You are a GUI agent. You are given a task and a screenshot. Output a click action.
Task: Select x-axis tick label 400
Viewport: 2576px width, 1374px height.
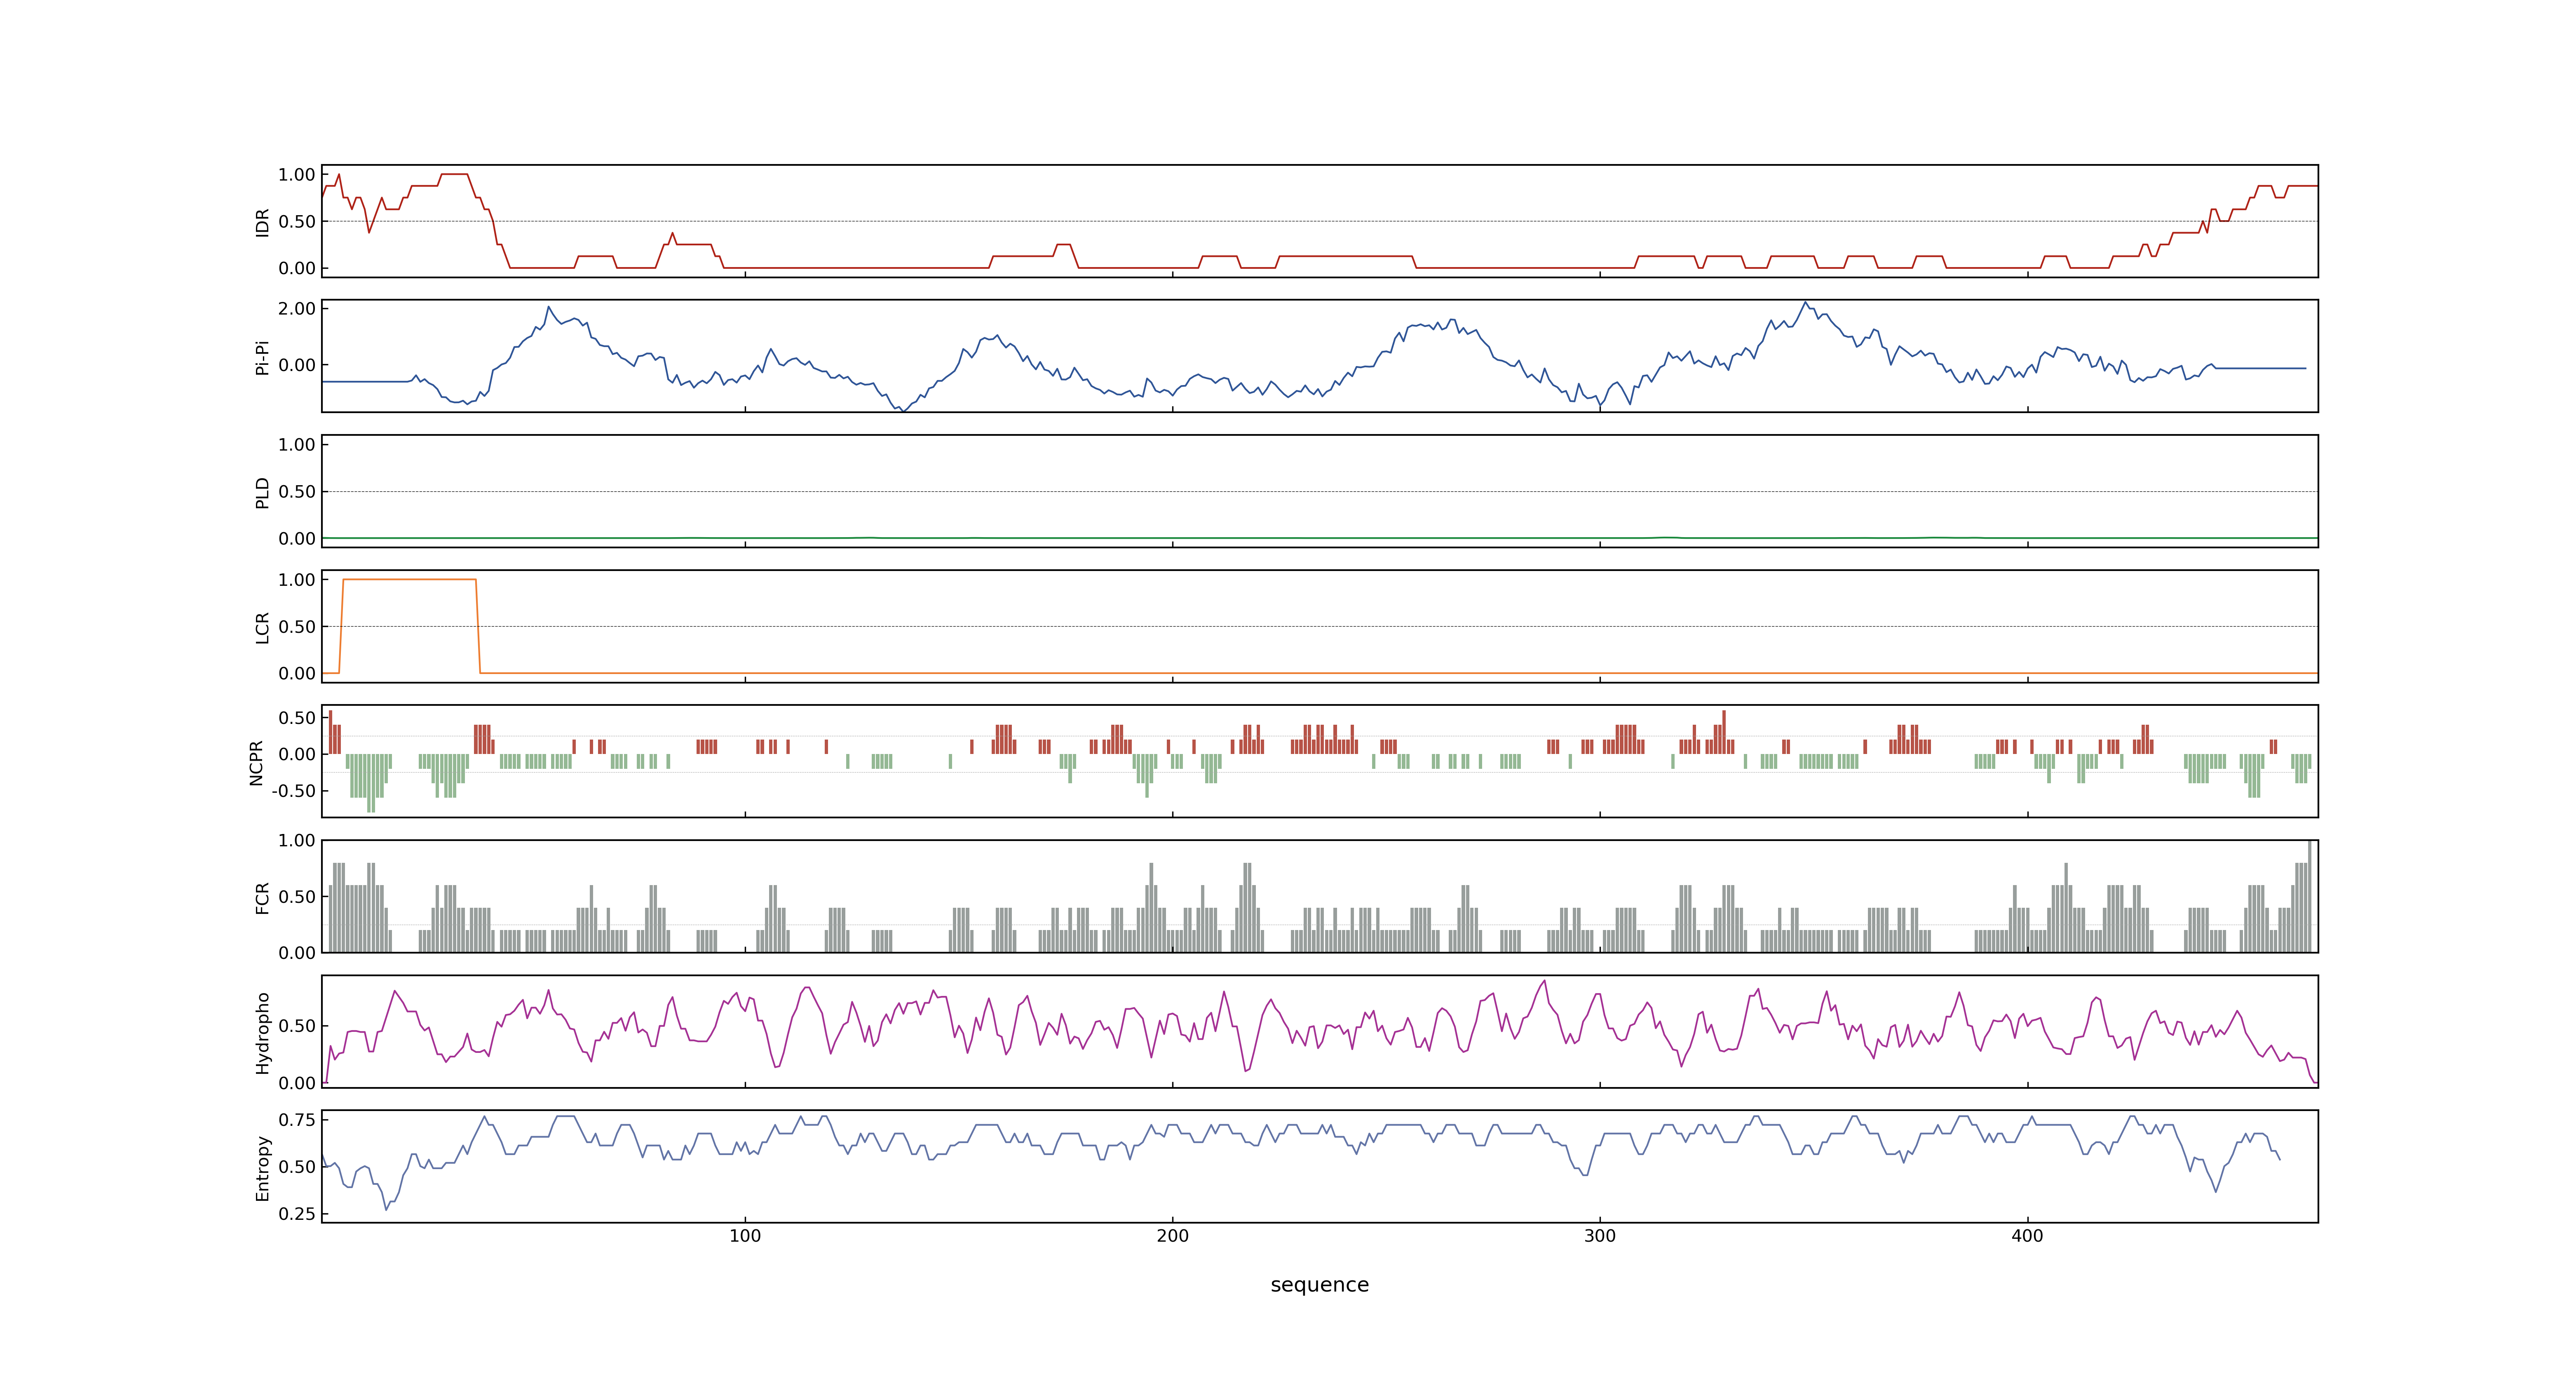[2027, 1236]
